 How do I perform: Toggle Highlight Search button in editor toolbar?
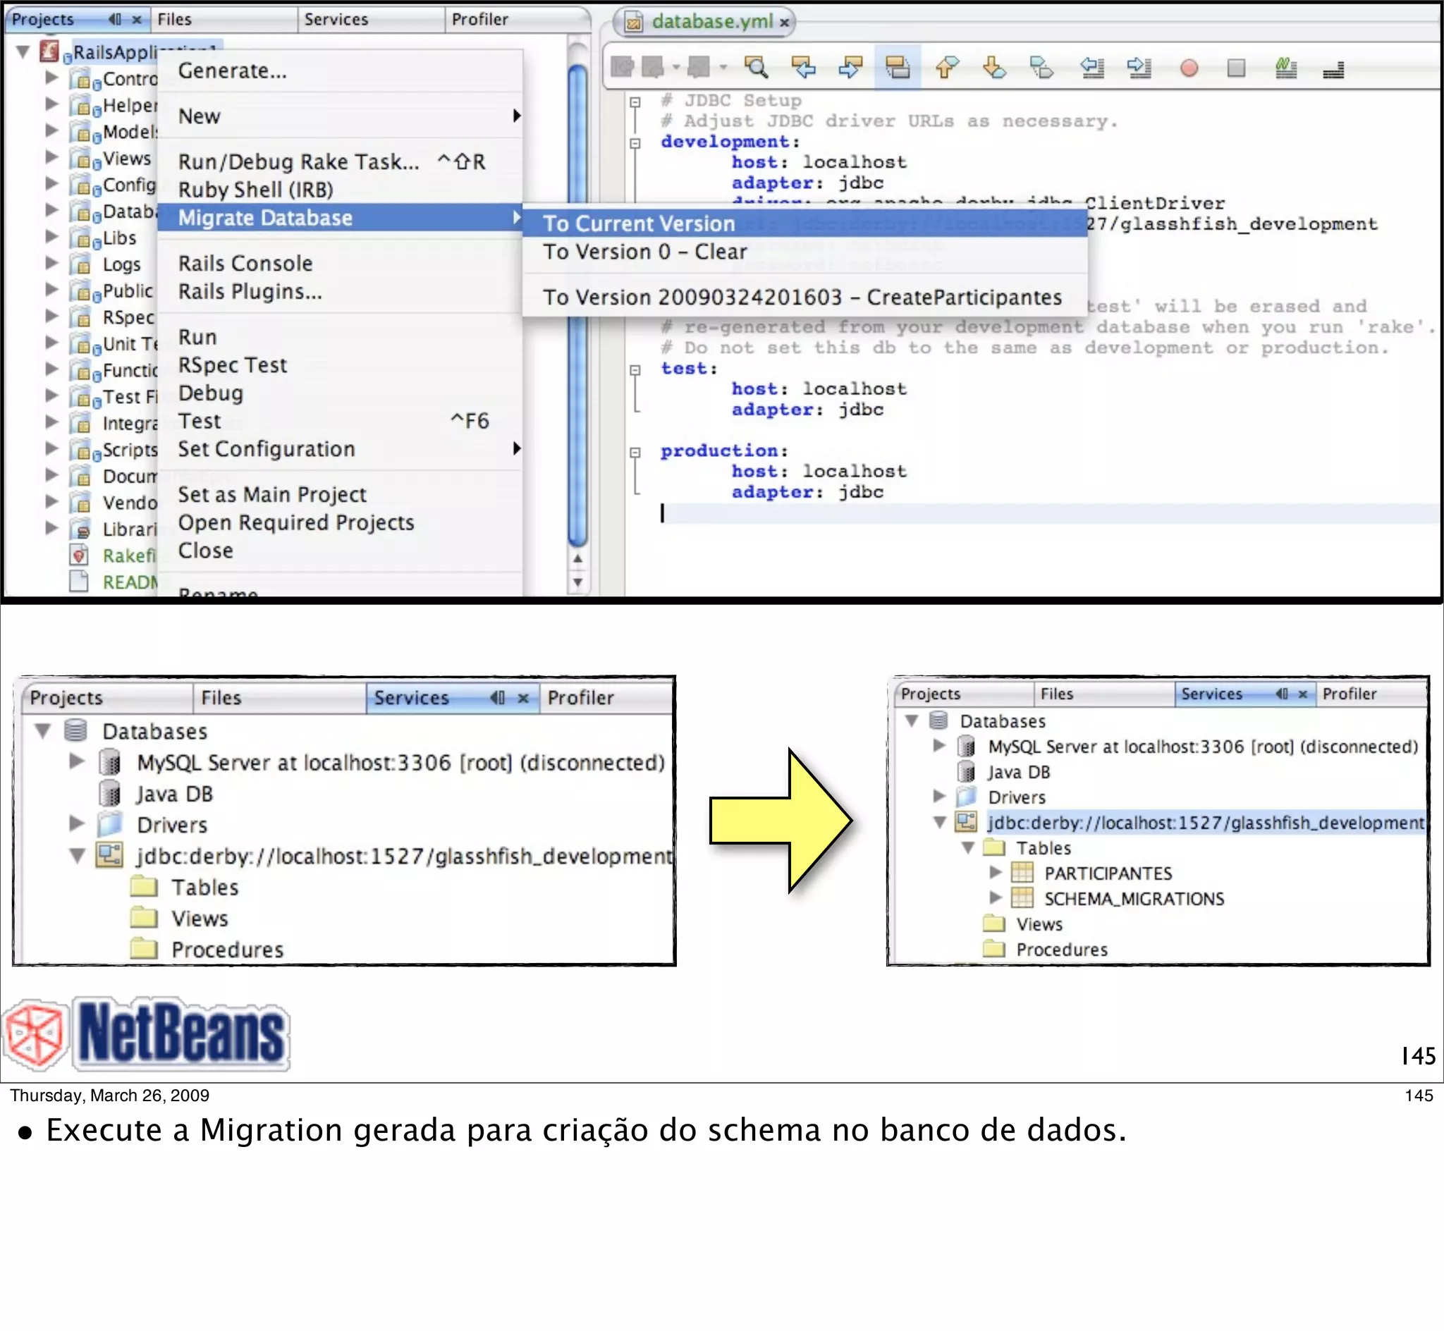[x=898, y=68]
